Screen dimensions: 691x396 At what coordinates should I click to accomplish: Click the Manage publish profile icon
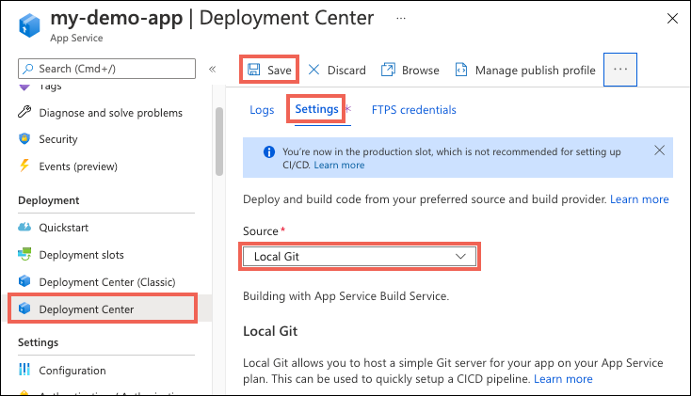(461, 70)
